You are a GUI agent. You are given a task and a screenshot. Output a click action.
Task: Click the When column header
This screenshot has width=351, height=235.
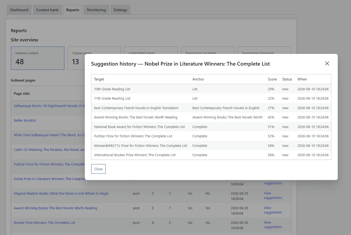click(302, 79)
